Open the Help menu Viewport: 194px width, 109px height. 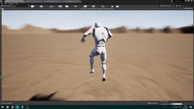(17, 4)
